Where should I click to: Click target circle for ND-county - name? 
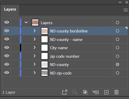(117, 39)
